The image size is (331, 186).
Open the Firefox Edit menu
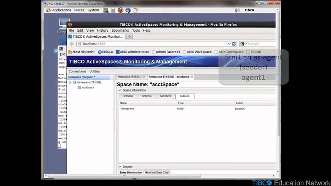coord(80,30)
